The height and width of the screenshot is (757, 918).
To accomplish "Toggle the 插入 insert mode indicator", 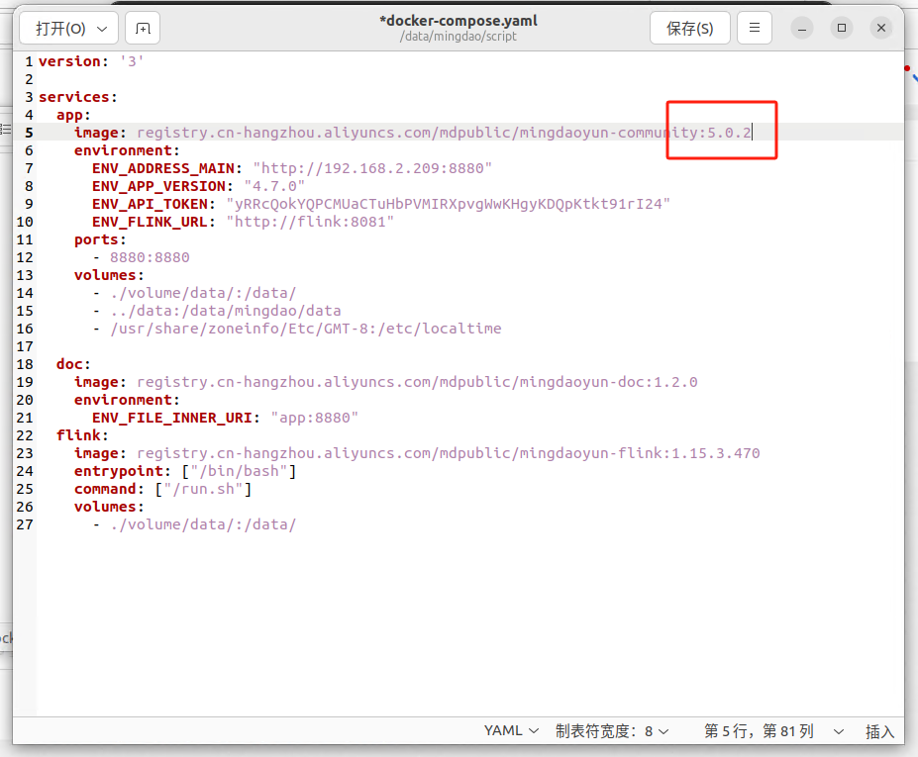I will 879,731.
